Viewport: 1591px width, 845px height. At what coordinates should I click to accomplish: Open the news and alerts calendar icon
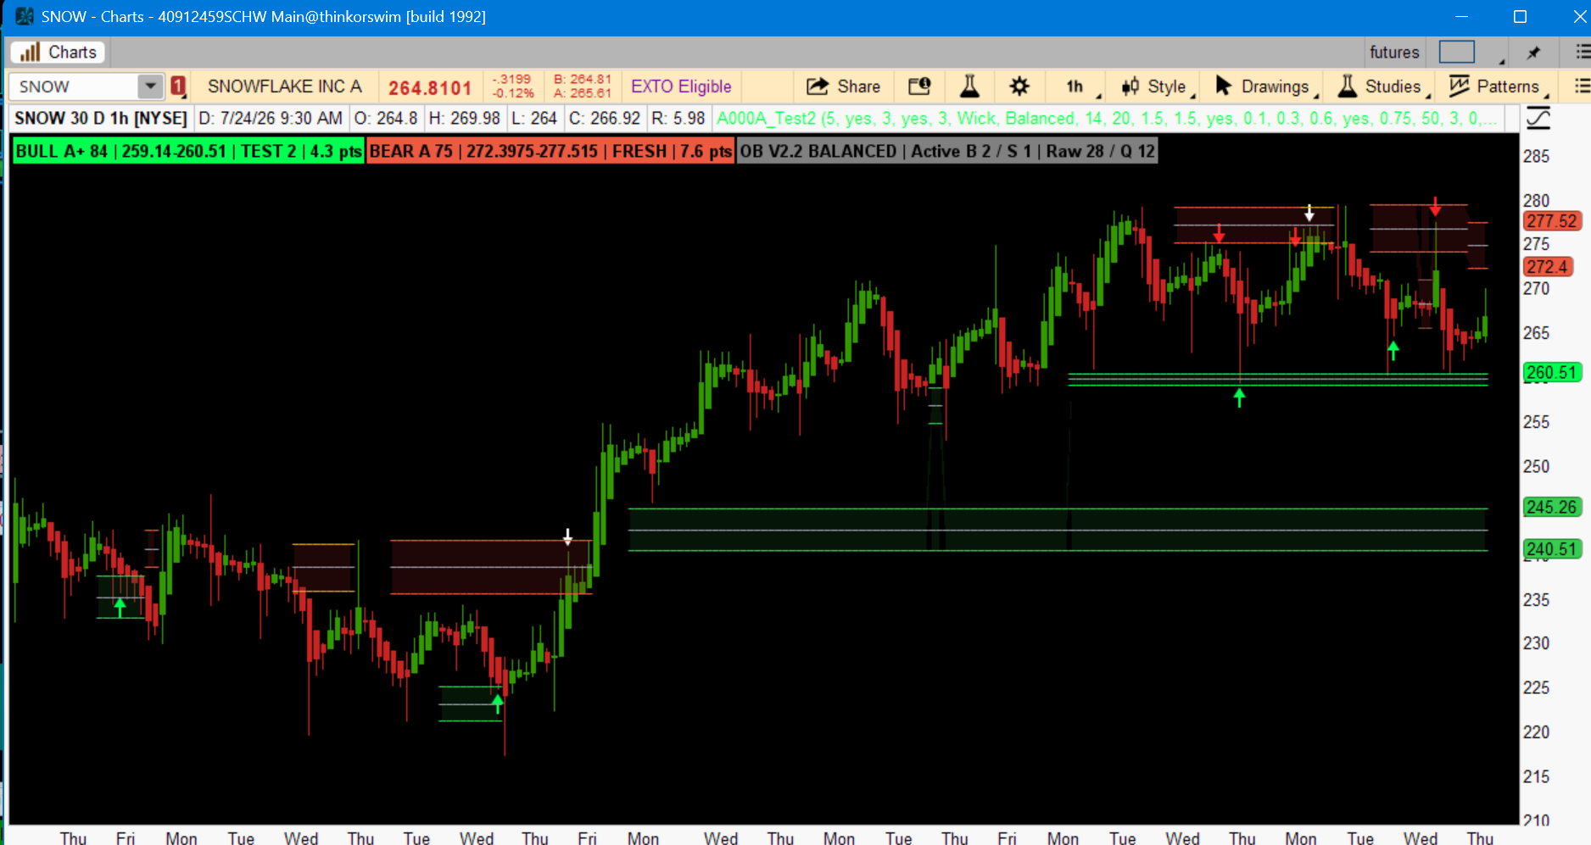click(919, 86)
